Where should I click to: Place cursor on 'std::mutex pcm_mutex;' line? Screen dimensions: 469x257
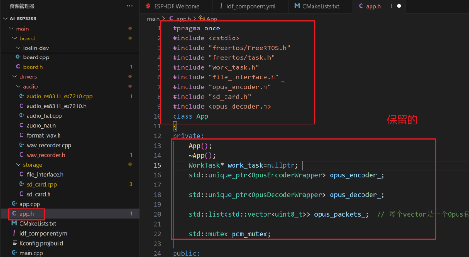click(x=230, y=234)
